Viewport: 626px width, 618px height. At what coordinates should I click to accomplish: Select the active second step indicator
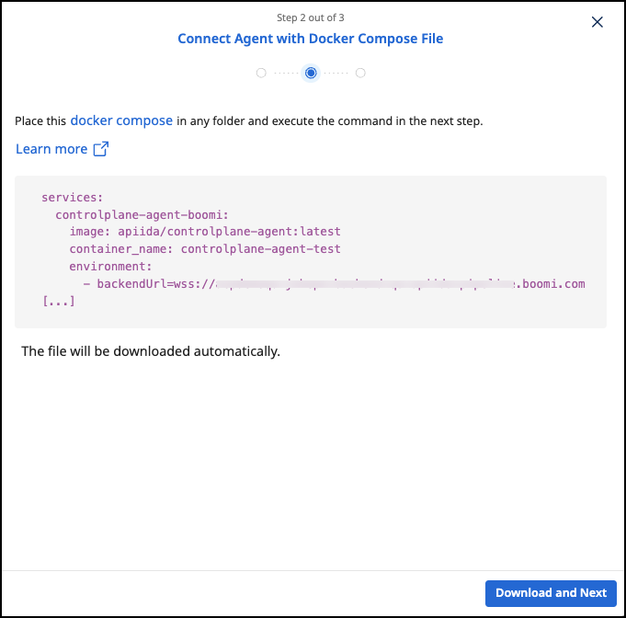click(311, 73)
